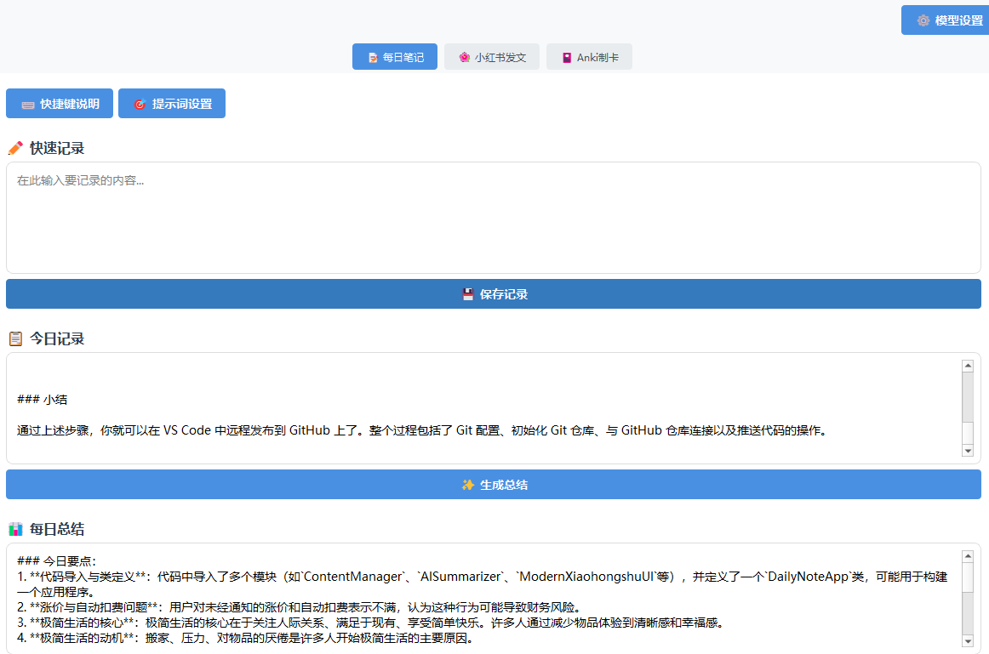Click 生成总结 button
The height and width of the screenshot is (654, 989).
494,485
